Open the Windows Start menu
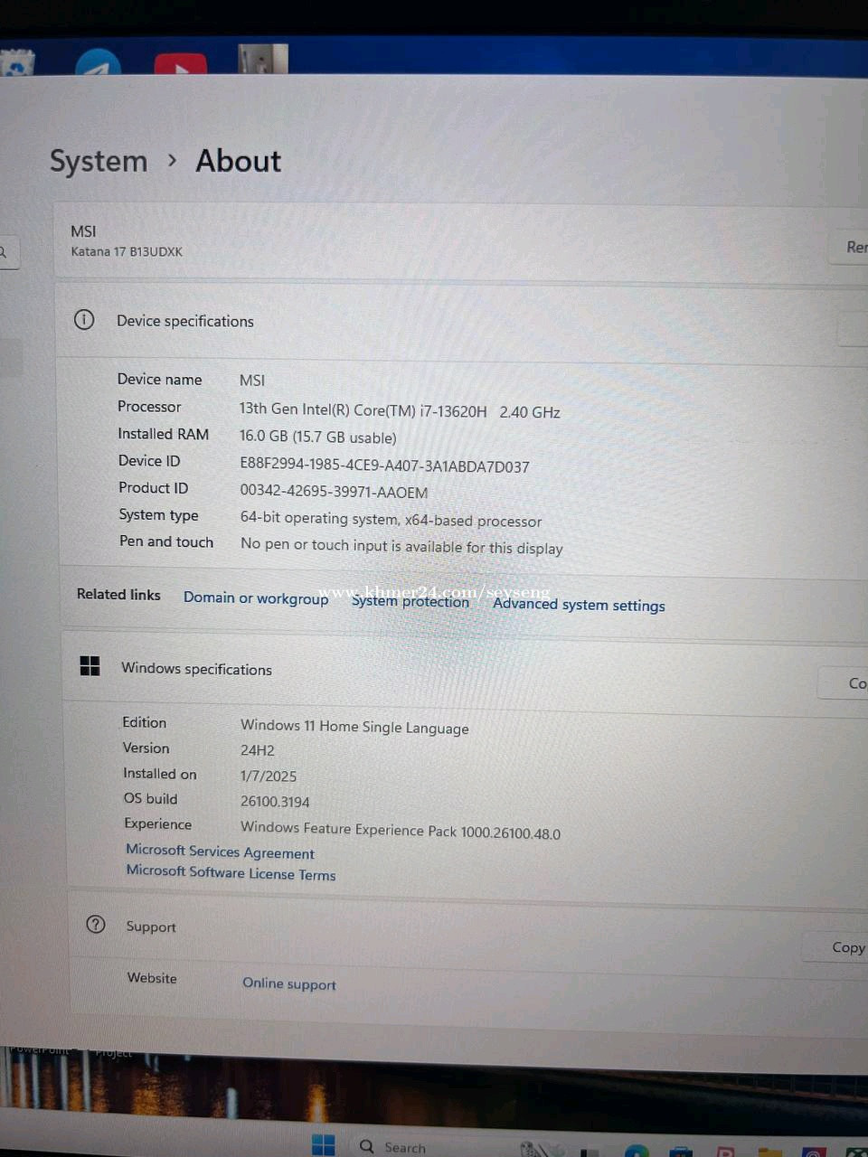868x1157 pixels. [324, 1144]
